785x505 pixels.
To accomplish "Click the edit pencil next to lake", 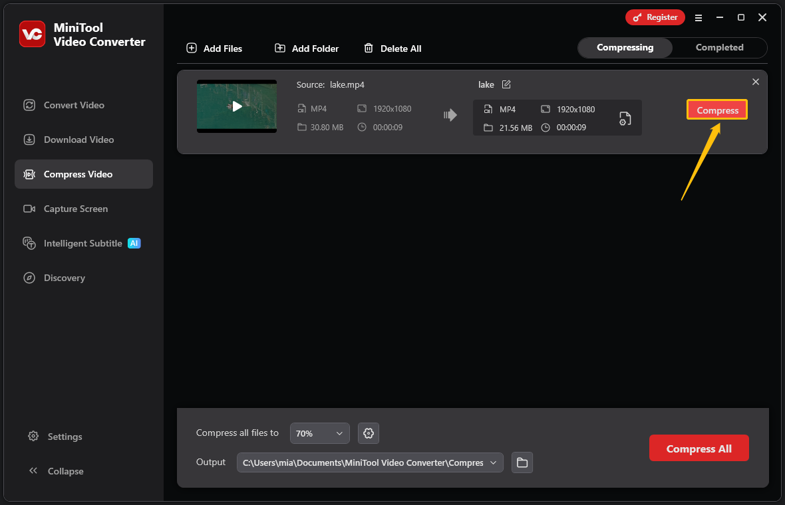I will click(x=506, y=84).
